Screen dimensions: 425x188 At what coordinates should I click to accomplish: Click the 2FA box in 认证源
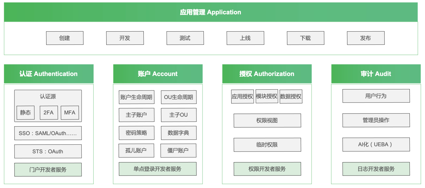[x=49, y=113]
